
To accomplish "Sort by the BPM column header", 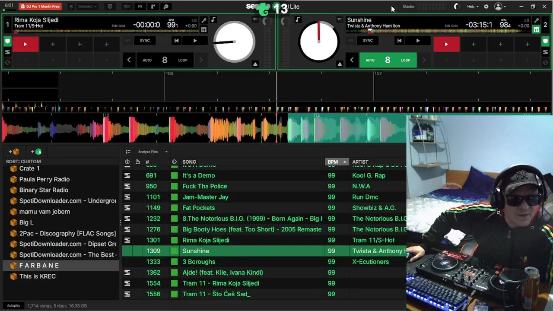I will [x=336, y=162].
